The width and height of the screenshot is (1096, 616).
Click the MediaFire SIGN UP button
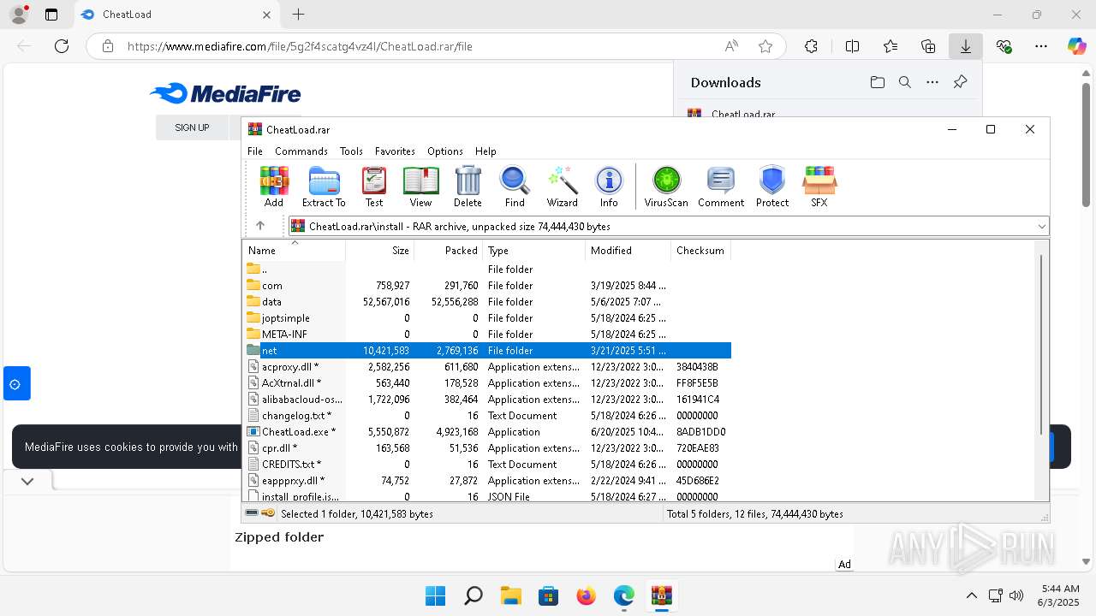click(x=192, y=127)
